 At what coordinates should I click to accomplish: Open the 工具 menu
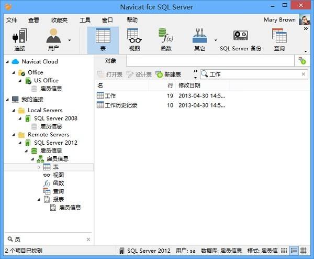[85, 20]
